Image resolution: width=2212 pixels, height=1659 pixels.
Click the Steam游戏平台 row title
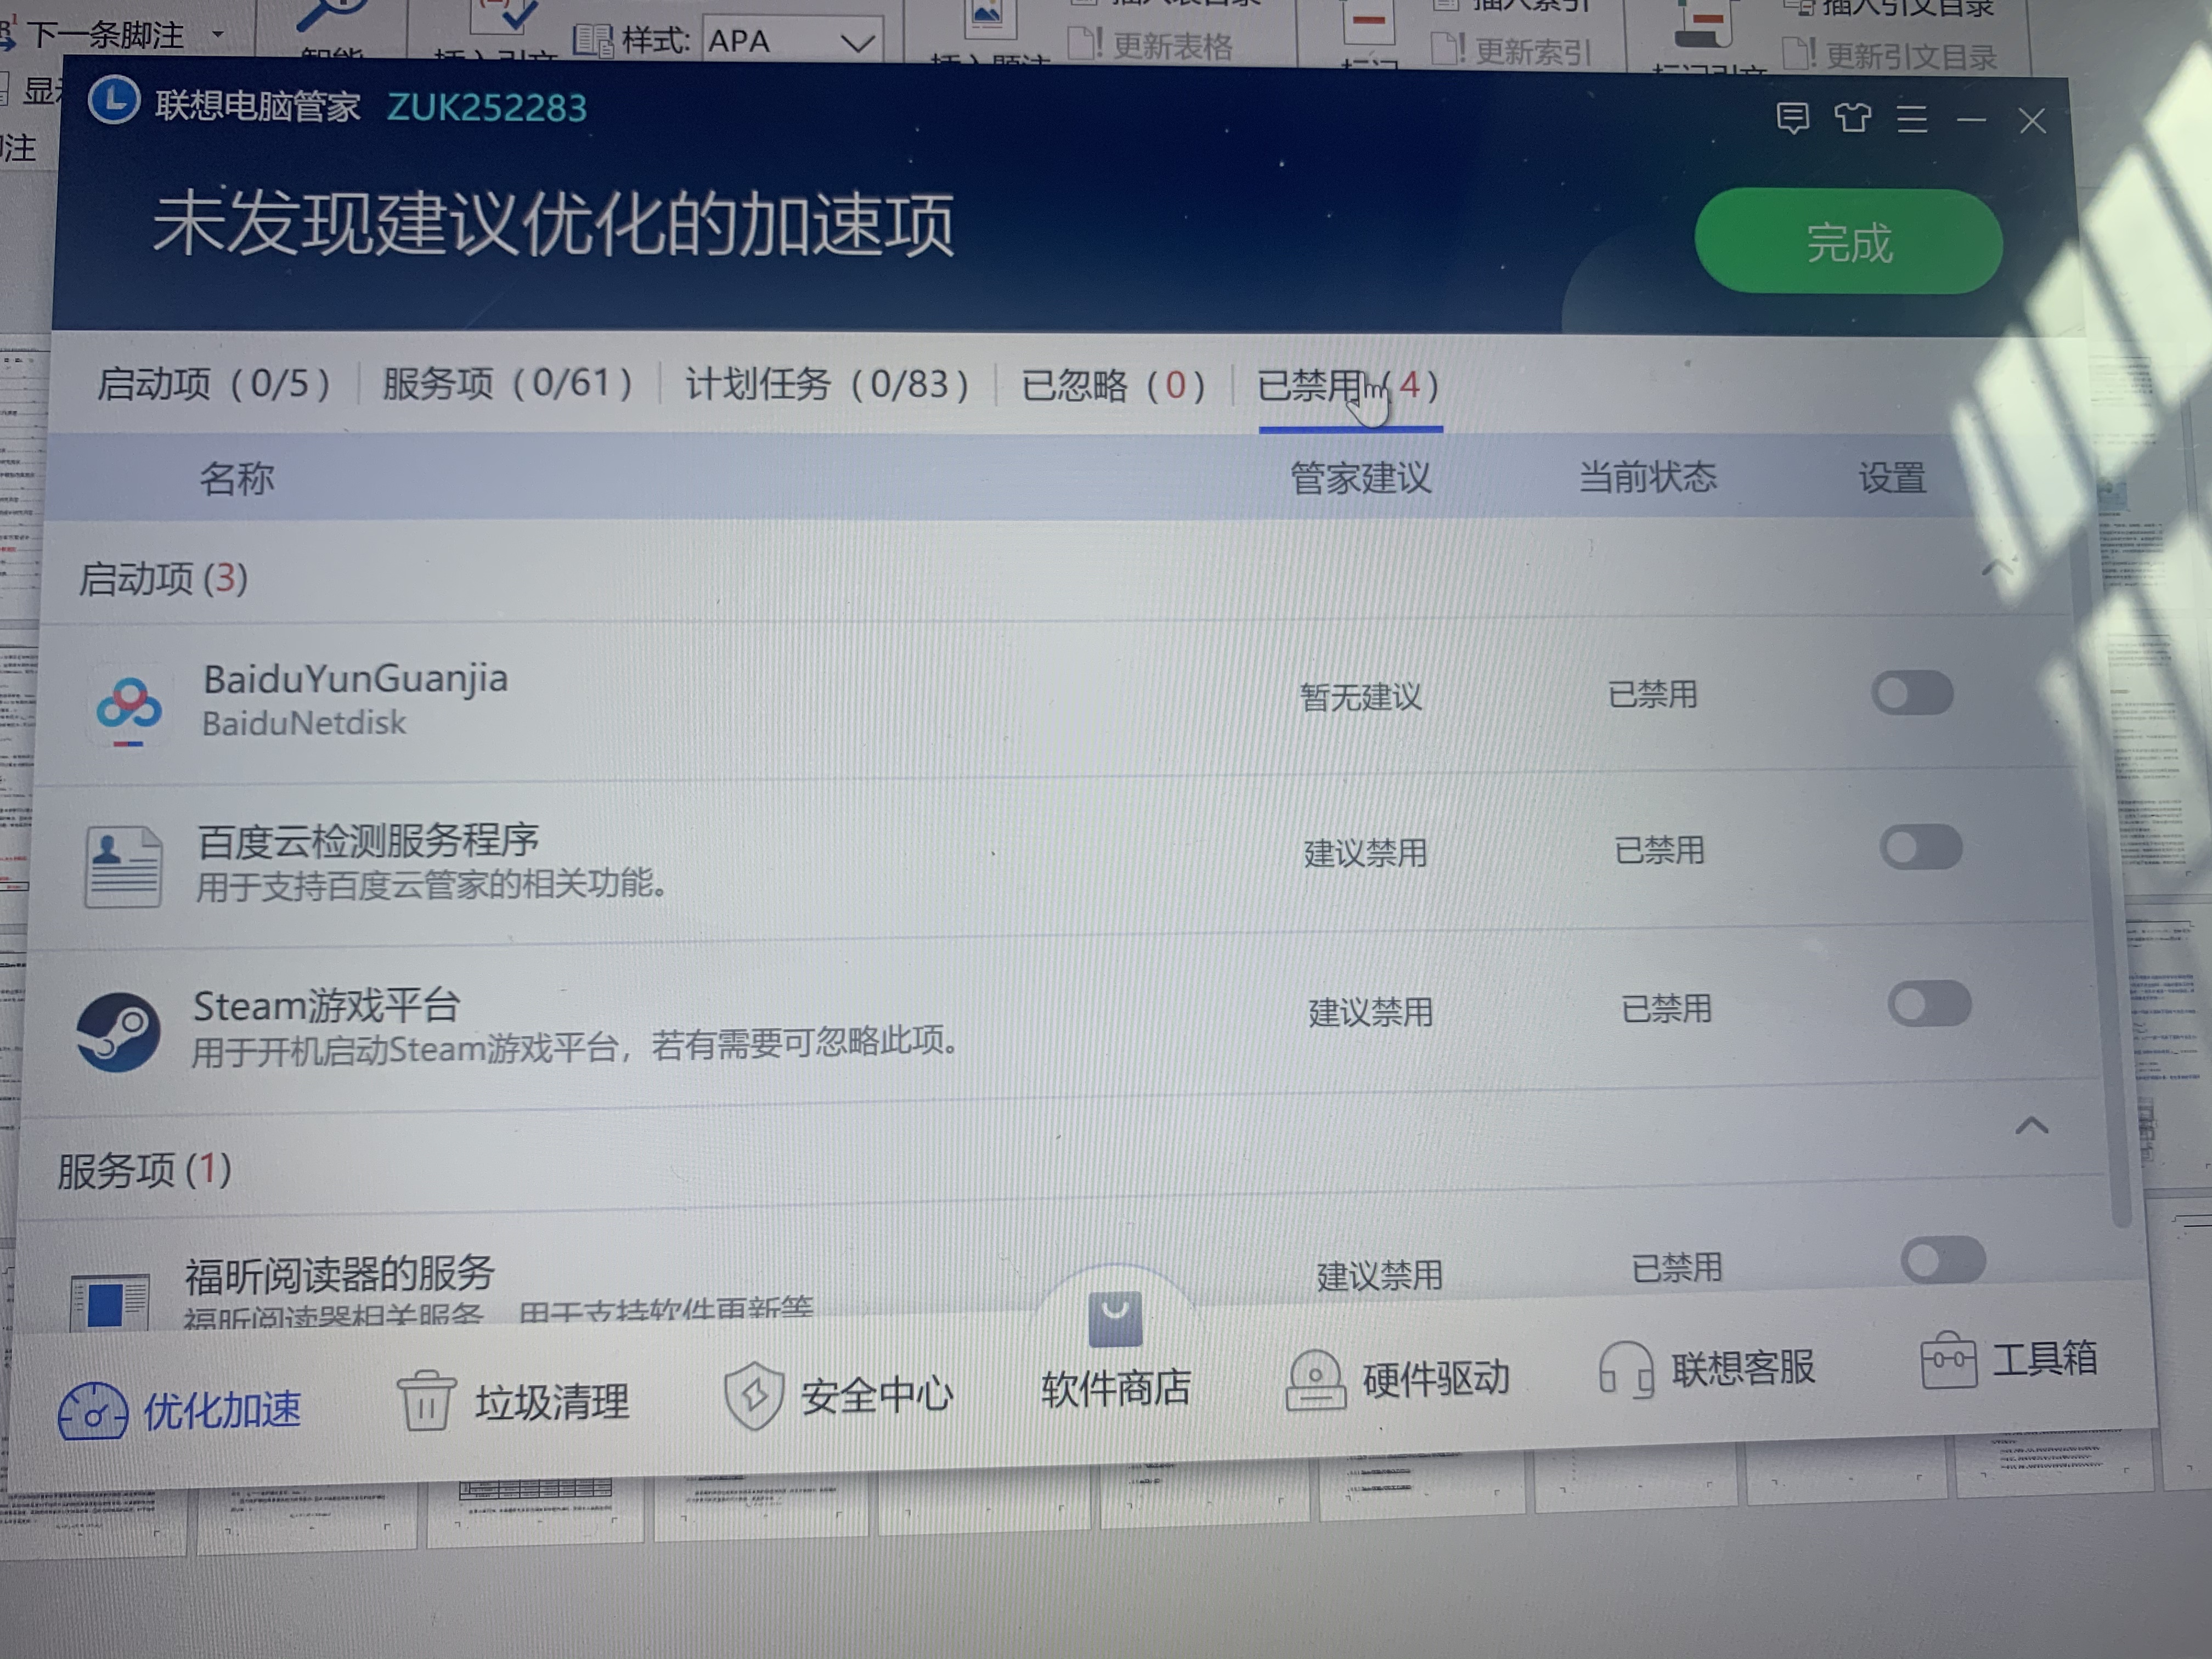(326, 1005)
